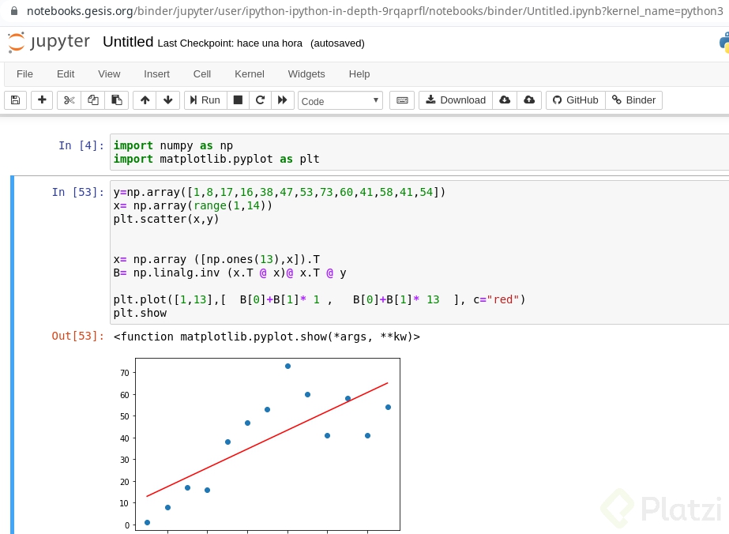This screenshot has height=534, width=729.
Task: Click the save and checkpoint icon
Action: tap(15, 100)
